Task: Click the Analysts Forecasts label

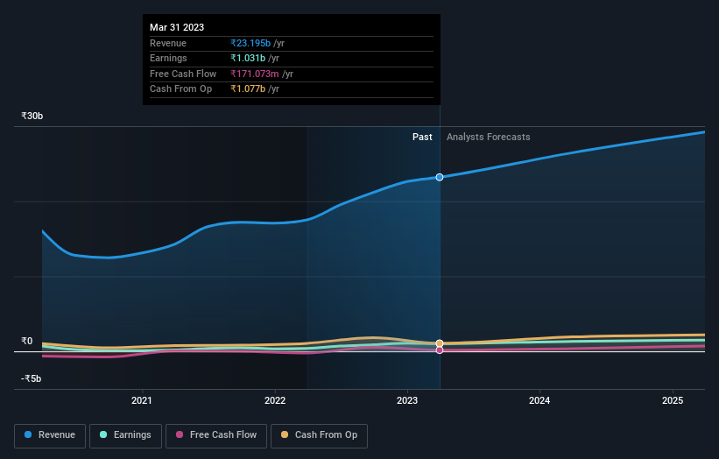Action: [489, 137]
